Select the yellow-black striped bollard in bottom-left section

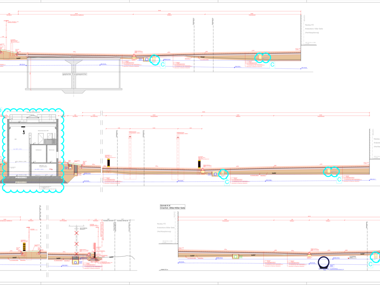pyautogui.click(x=24, y=247)
